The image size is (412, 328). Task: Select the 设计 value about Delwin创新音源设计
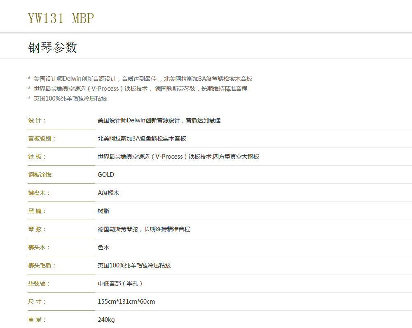(x=159, y=120)
